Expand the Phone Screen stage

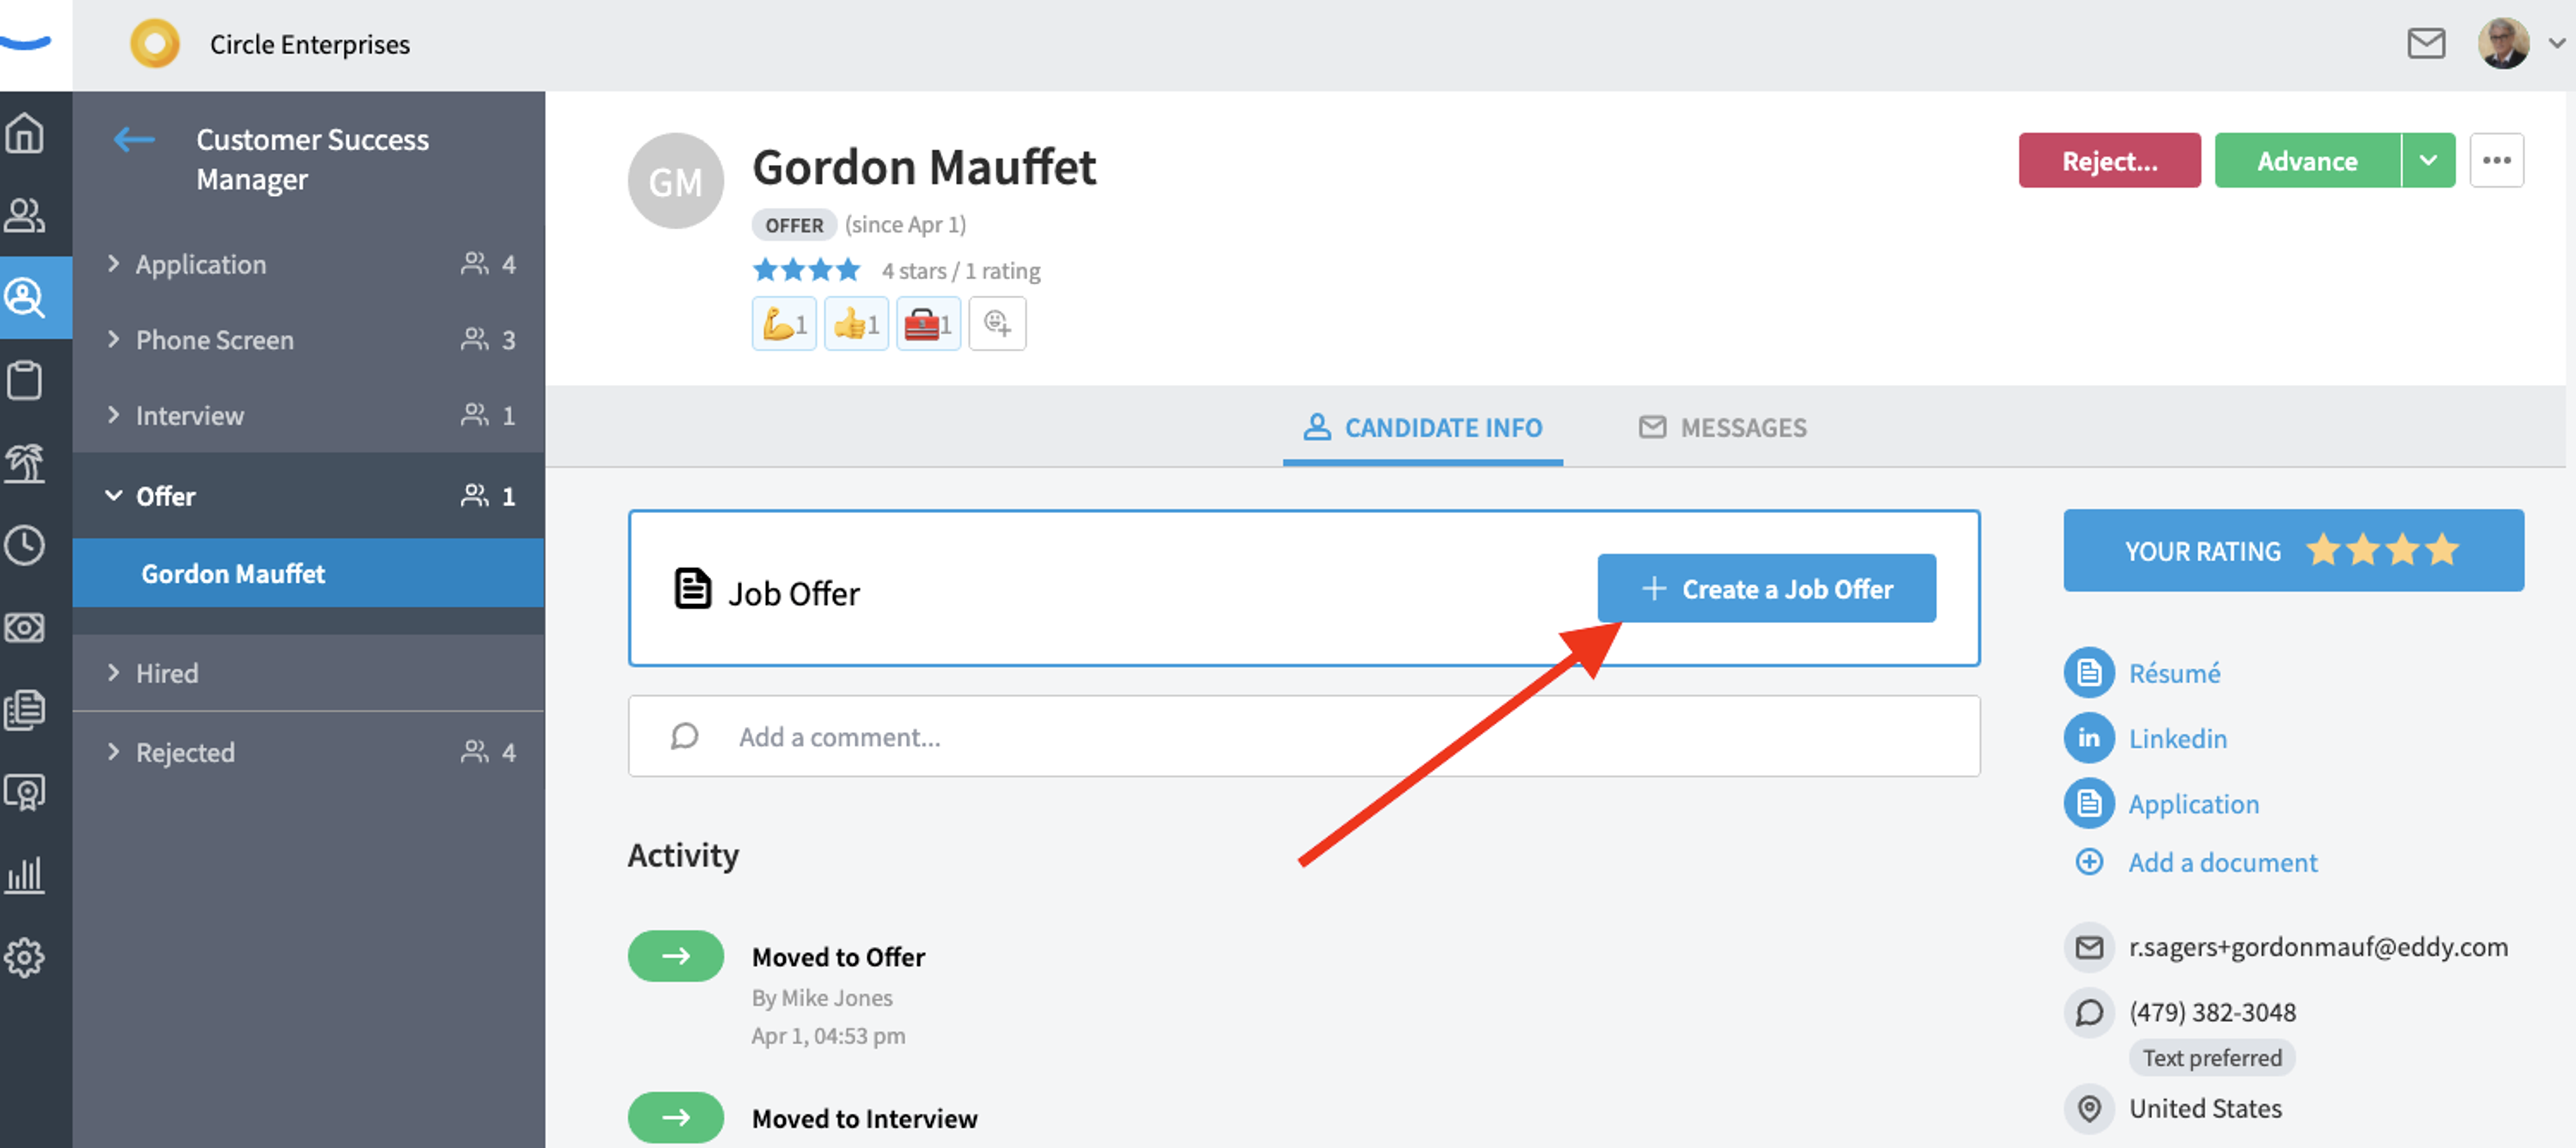(x=309, y=340)
